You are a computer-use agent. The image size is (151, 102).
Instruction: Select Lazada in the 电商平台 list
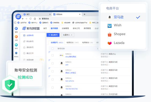pos(123,43)
